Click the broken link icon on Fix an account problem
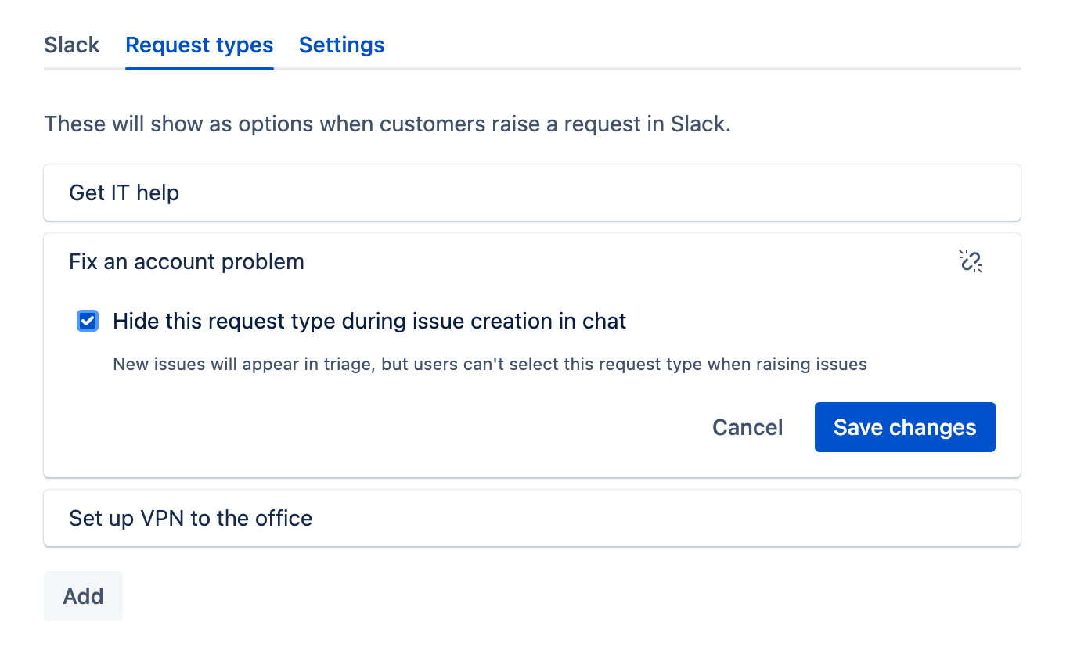 pyautogui.click(x=971, y=262)
